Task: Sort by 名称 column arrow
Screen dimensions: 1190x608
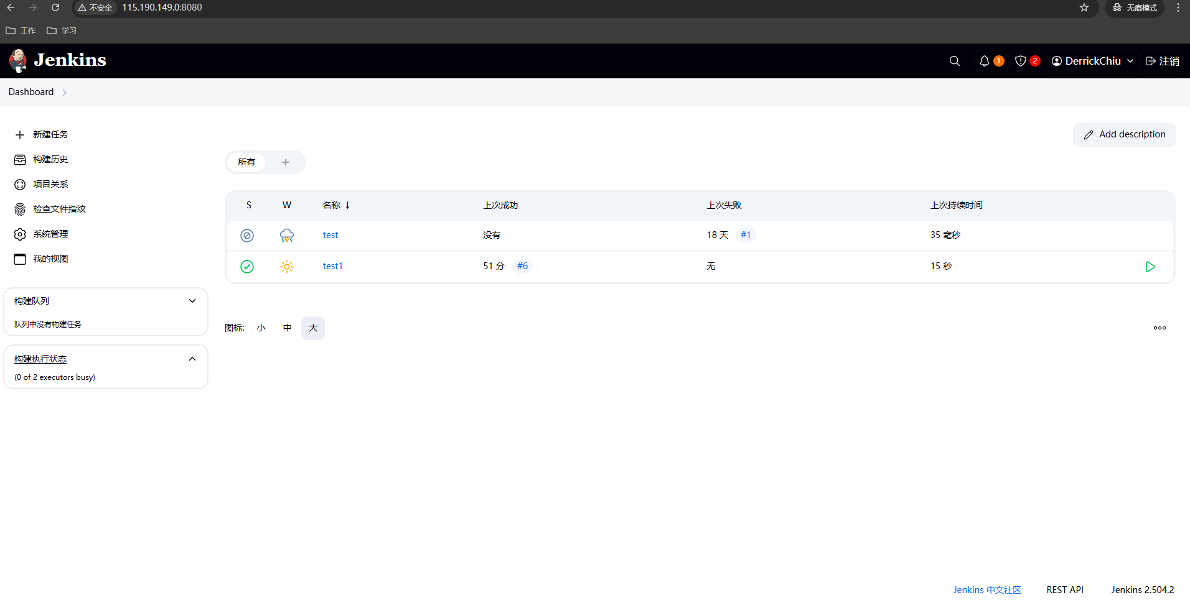Action: (347, 205)
